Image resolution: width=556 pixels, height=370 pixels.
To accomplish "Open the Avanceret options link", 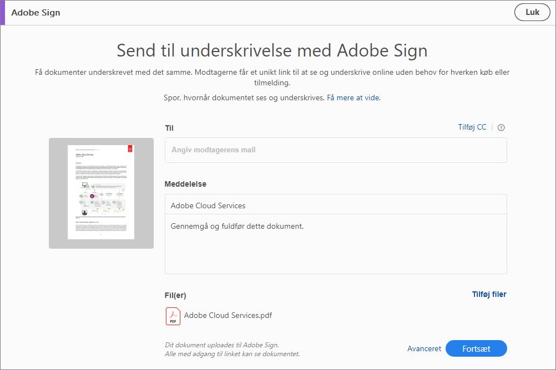I will coord(424,348).
